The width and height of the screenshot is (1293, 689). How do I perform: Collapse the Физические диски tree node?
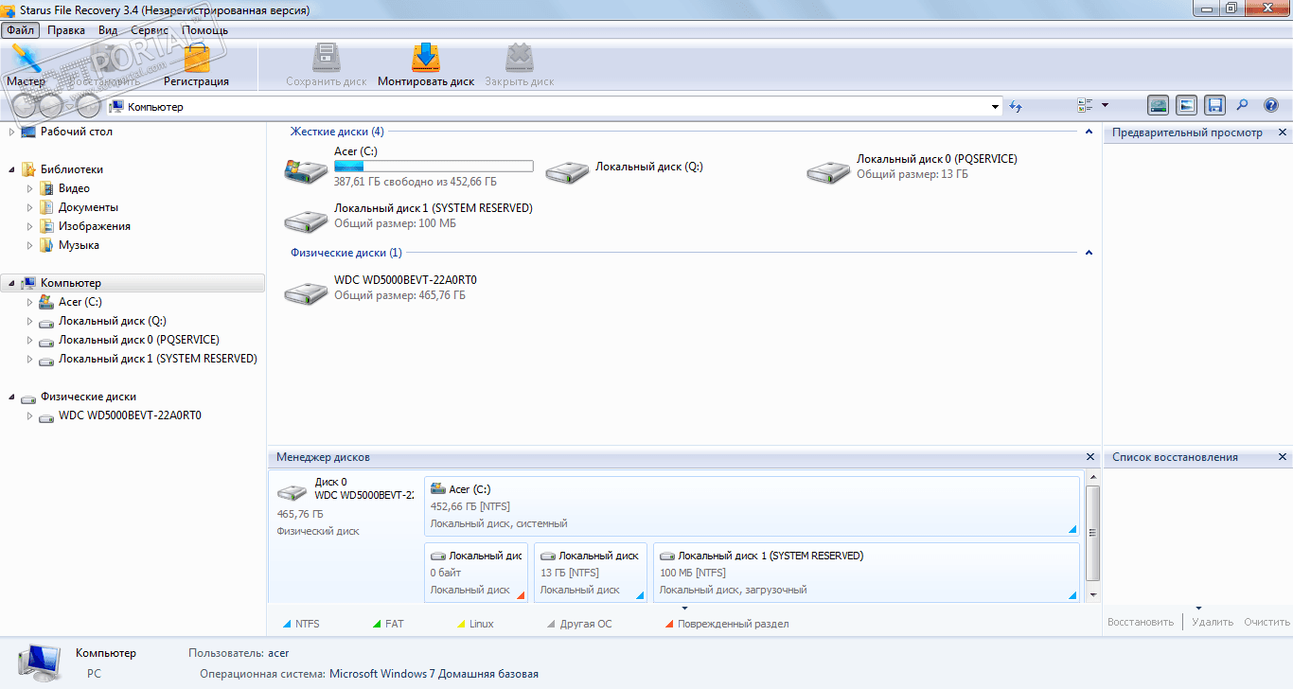point(12,397)
